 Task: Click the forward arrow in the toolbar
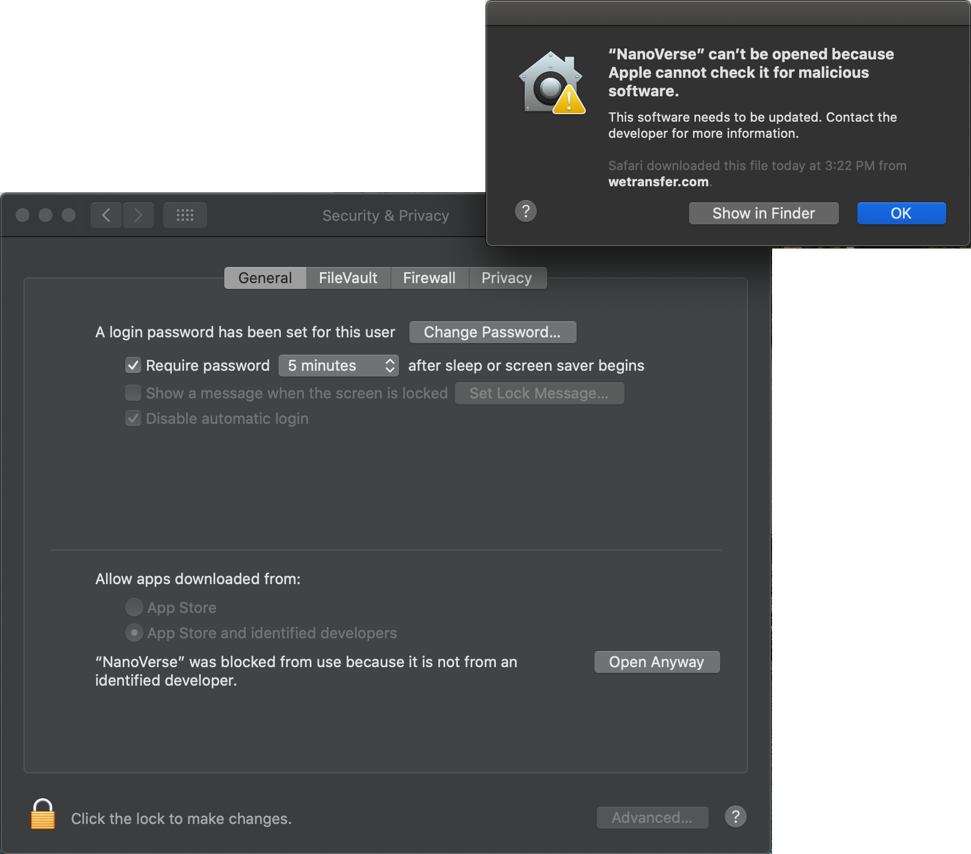[x=138, y=215]
